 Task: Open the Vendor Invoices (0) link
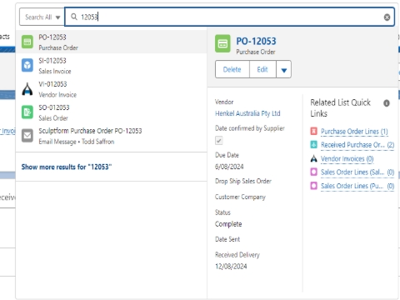[x=347, y=159]
